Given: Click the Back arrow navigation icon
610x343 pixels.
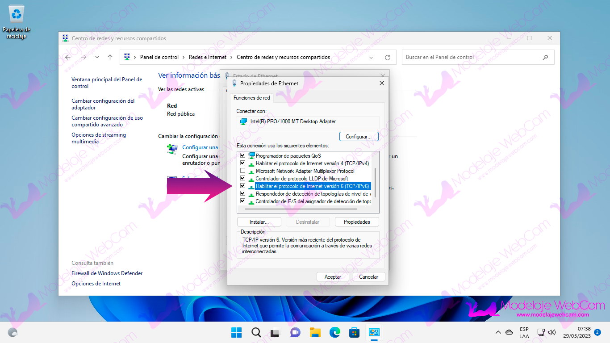Looking at the screenshot, I should click(68, 57).
